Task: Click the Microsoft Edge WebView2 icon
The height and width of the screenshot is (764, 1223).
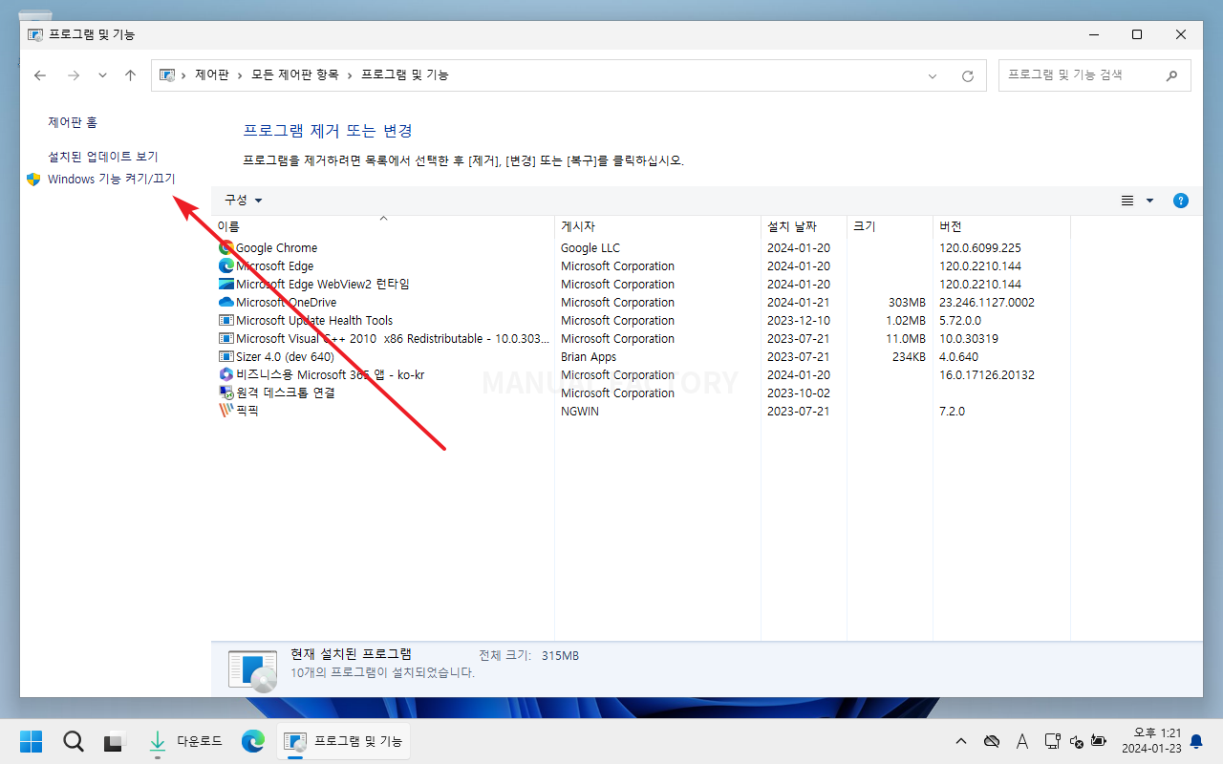Action: point(226,285)
